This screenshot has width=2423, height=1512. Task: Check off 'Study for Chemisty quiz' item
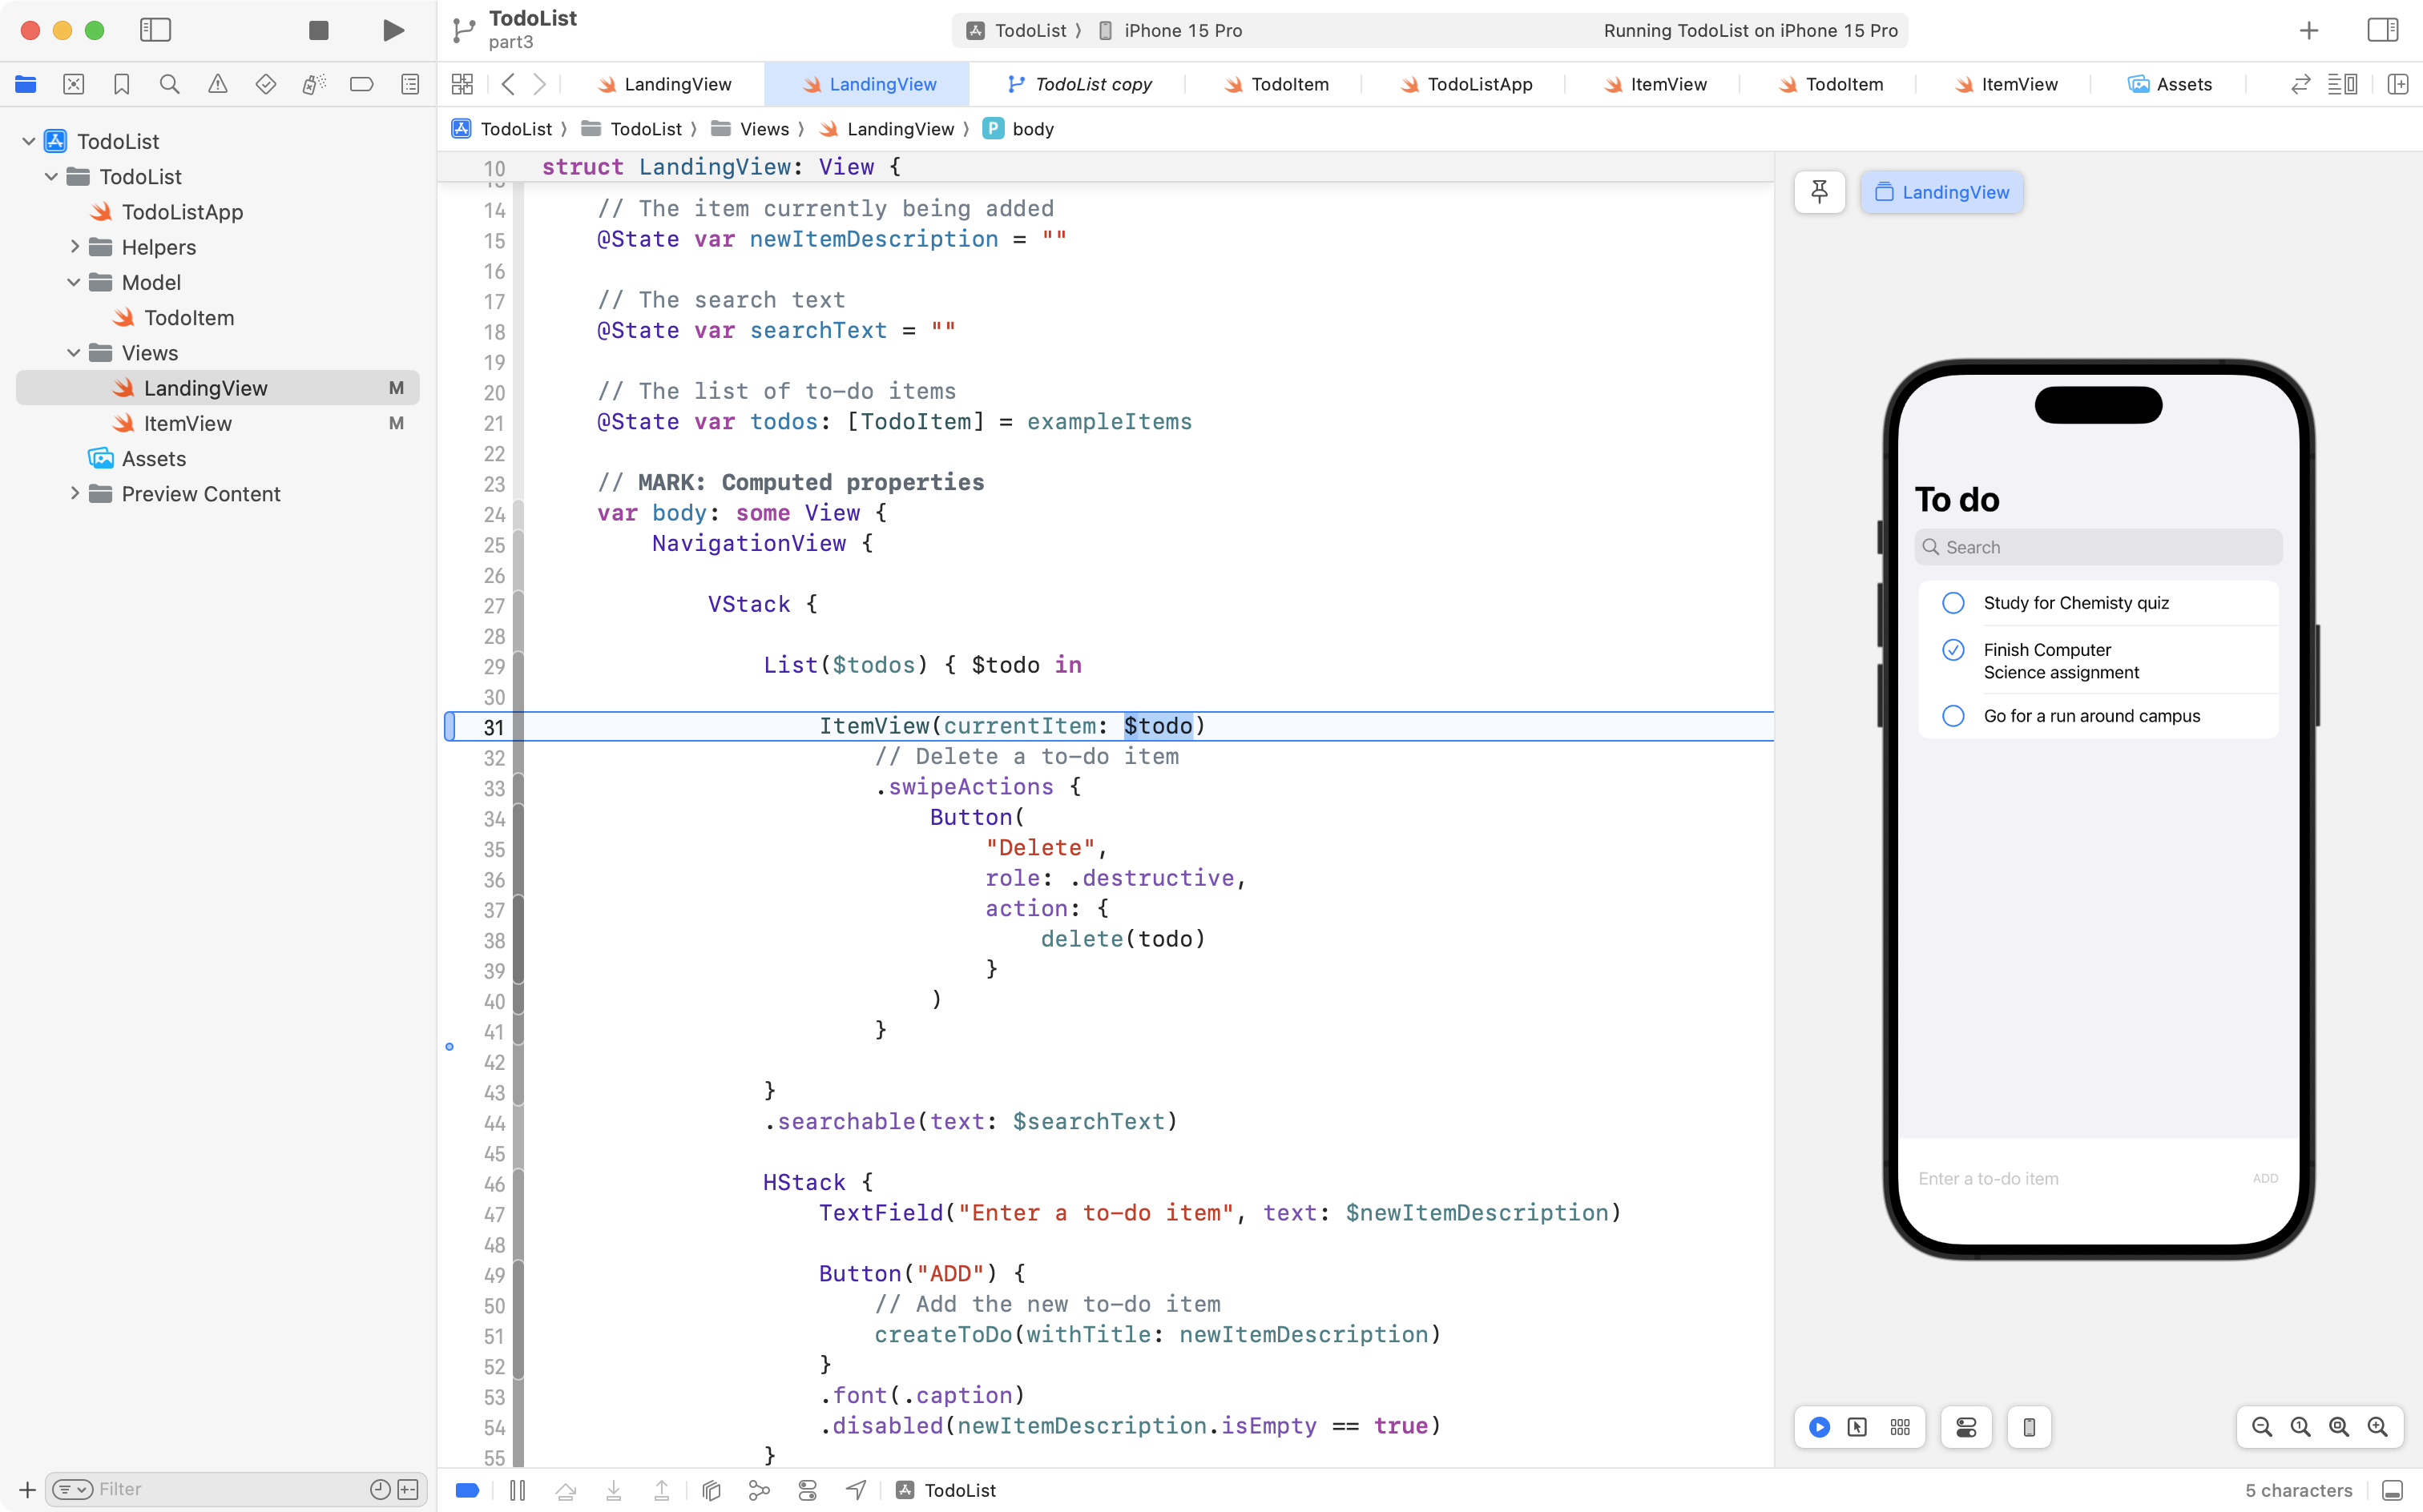tap(1953, 602)
